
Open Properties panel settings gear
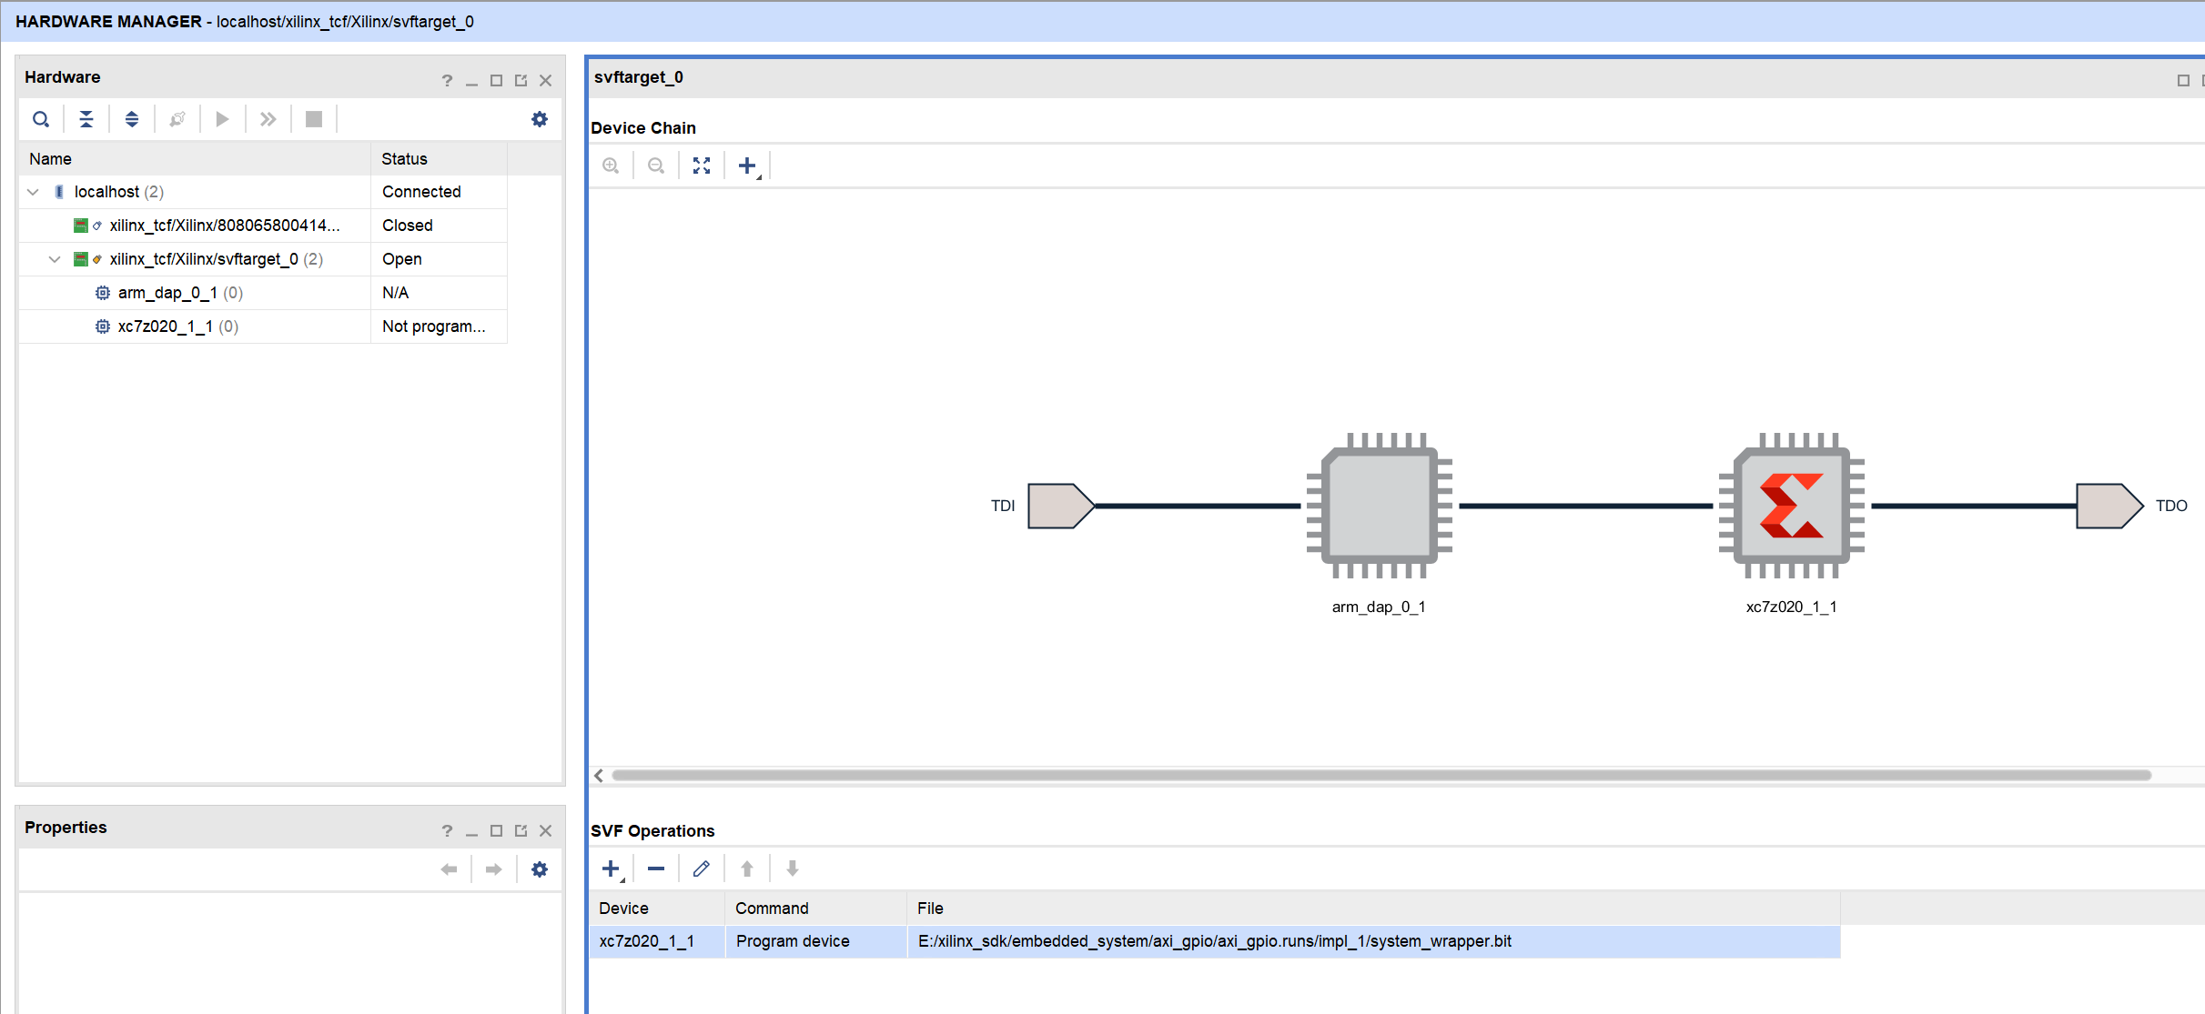(540, 869)
